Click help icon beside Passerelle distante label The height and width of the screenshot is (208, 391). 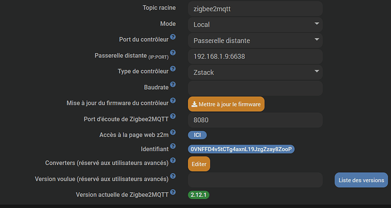(173, 53)
